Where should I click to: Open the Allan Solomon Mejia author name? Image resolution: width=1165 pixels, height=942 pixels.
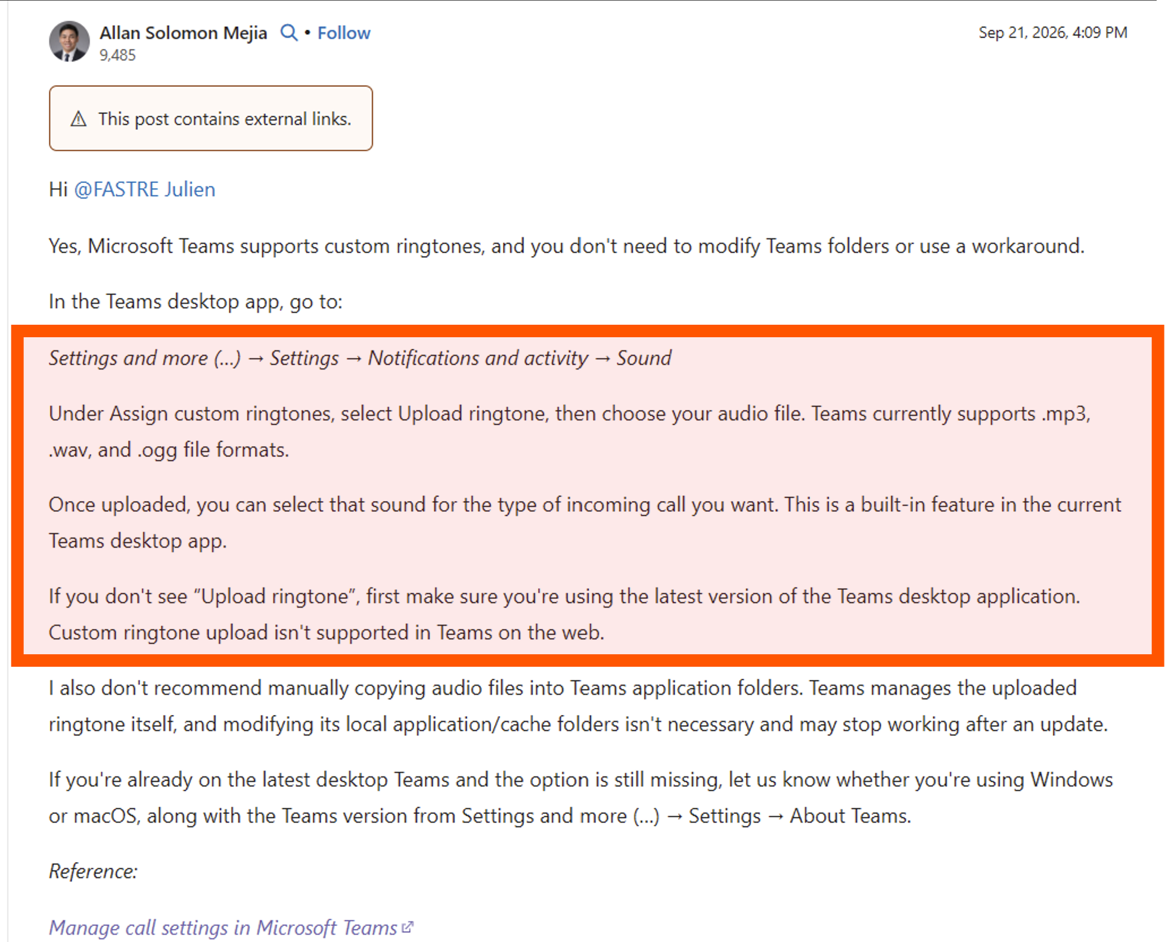point(183,33)
